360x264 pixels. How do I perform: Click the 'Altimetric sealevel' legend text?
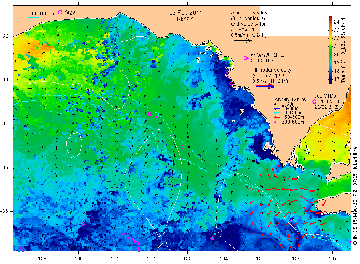(251, 13)
